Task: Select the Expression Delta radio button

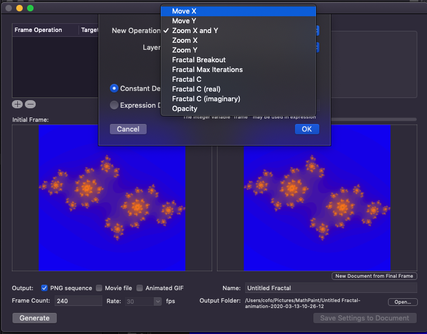Action: click(x=114, y=105)
